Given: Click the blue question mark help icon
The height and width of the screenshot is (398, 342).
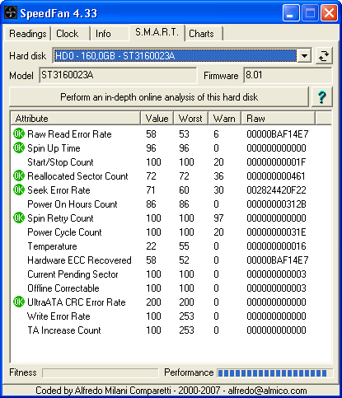Looking at the screenshot, I should [321, 97].
